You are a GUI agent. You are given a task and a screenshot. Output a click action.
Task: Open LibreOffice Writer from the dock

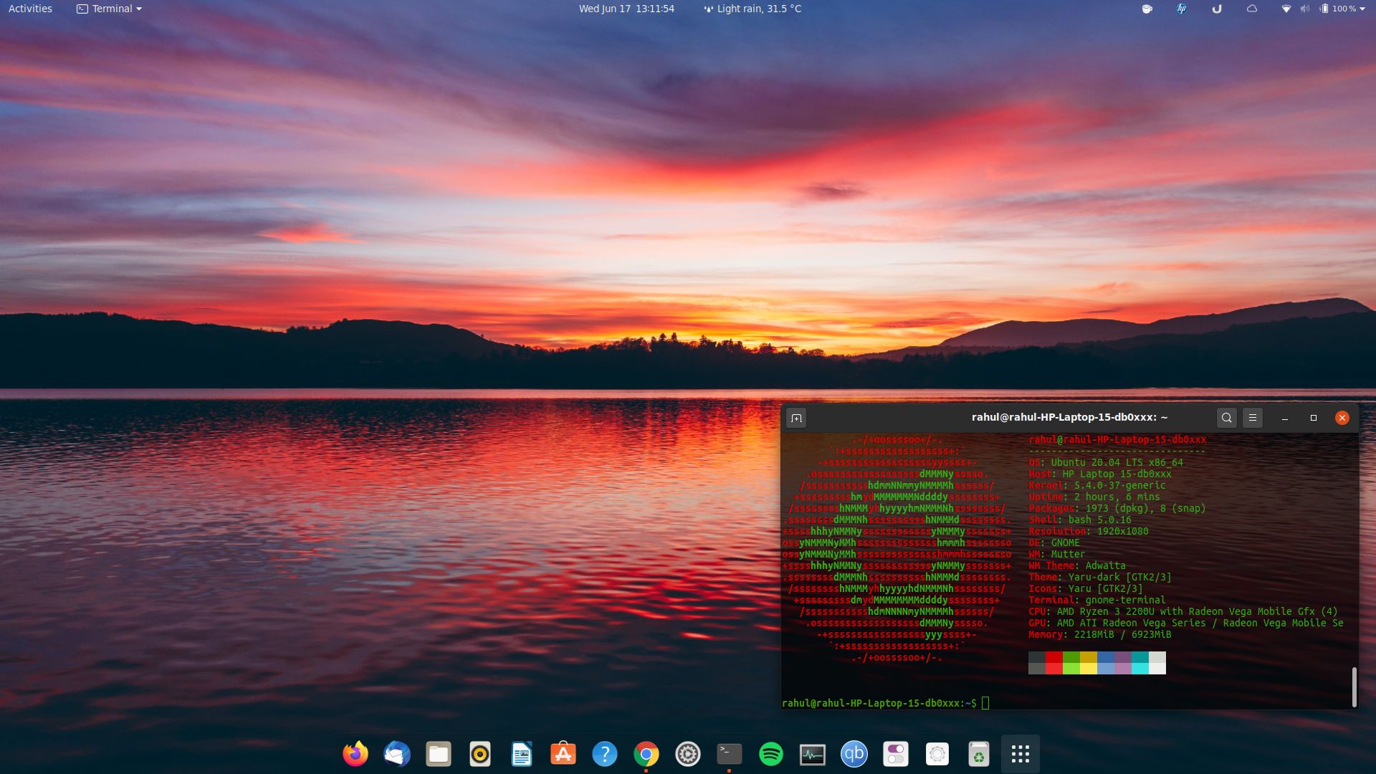(x=521, y=754)
